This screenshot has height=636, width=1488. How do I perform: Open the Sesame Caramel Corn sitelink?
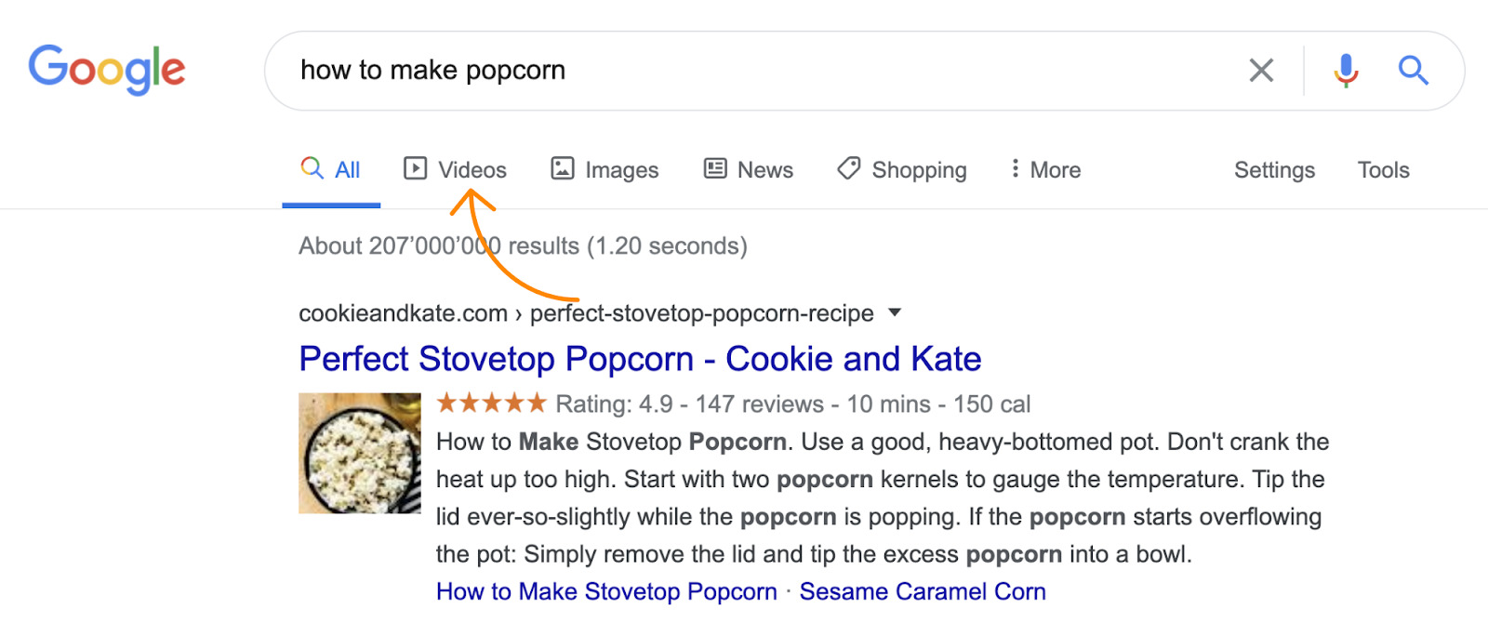coord(923,591)
